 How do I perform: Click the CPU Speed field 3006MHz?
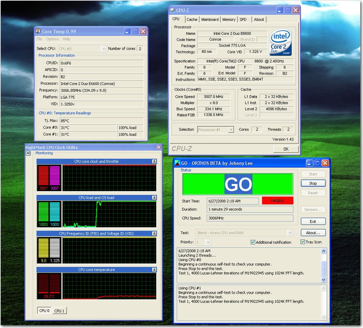coord(250,218)
